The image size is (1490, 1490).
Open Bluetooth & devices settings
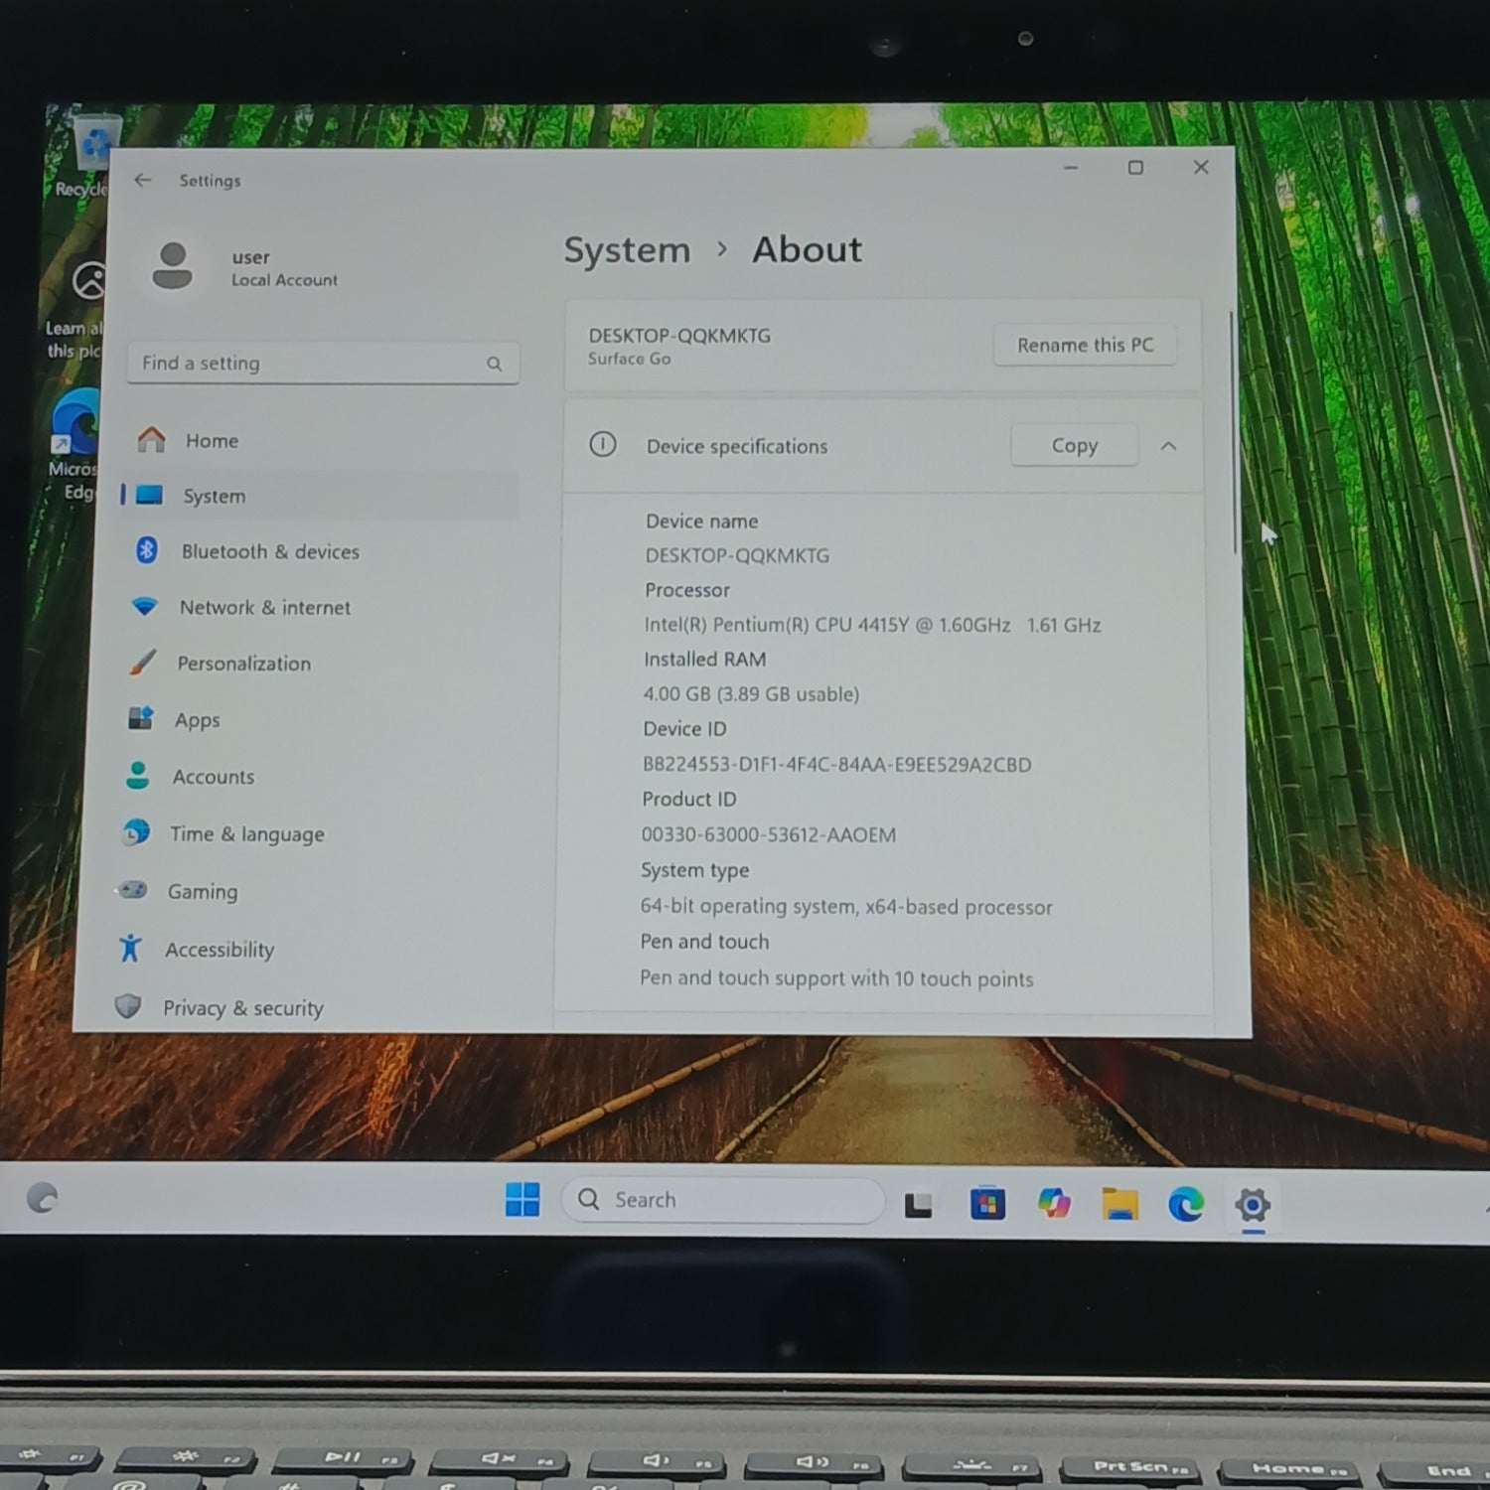click(269, 551)
